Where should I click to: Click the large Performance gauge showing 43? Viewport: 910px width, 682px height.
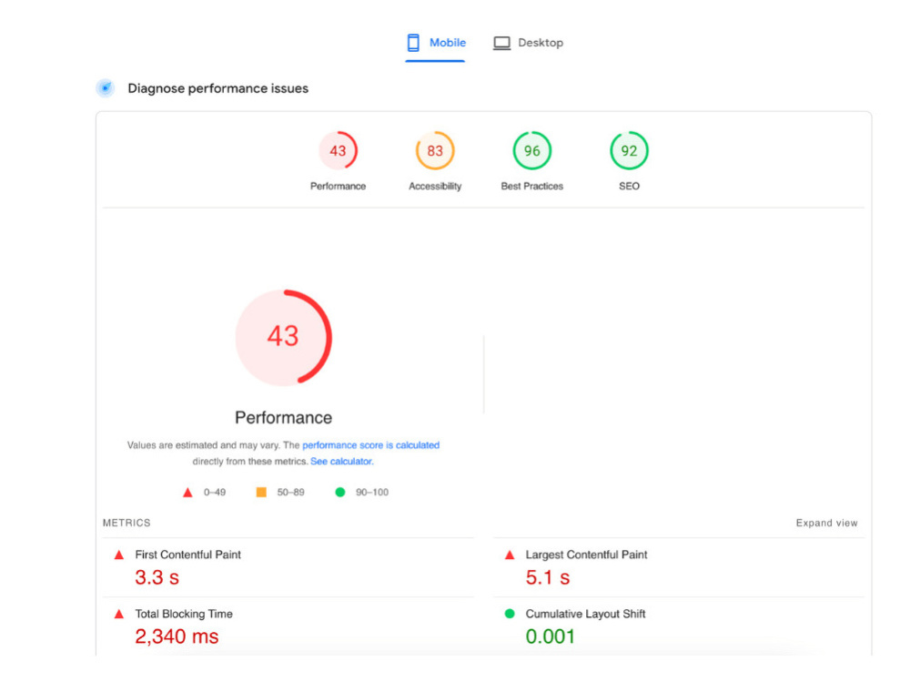pyautogui.click(x=283, y=338)
